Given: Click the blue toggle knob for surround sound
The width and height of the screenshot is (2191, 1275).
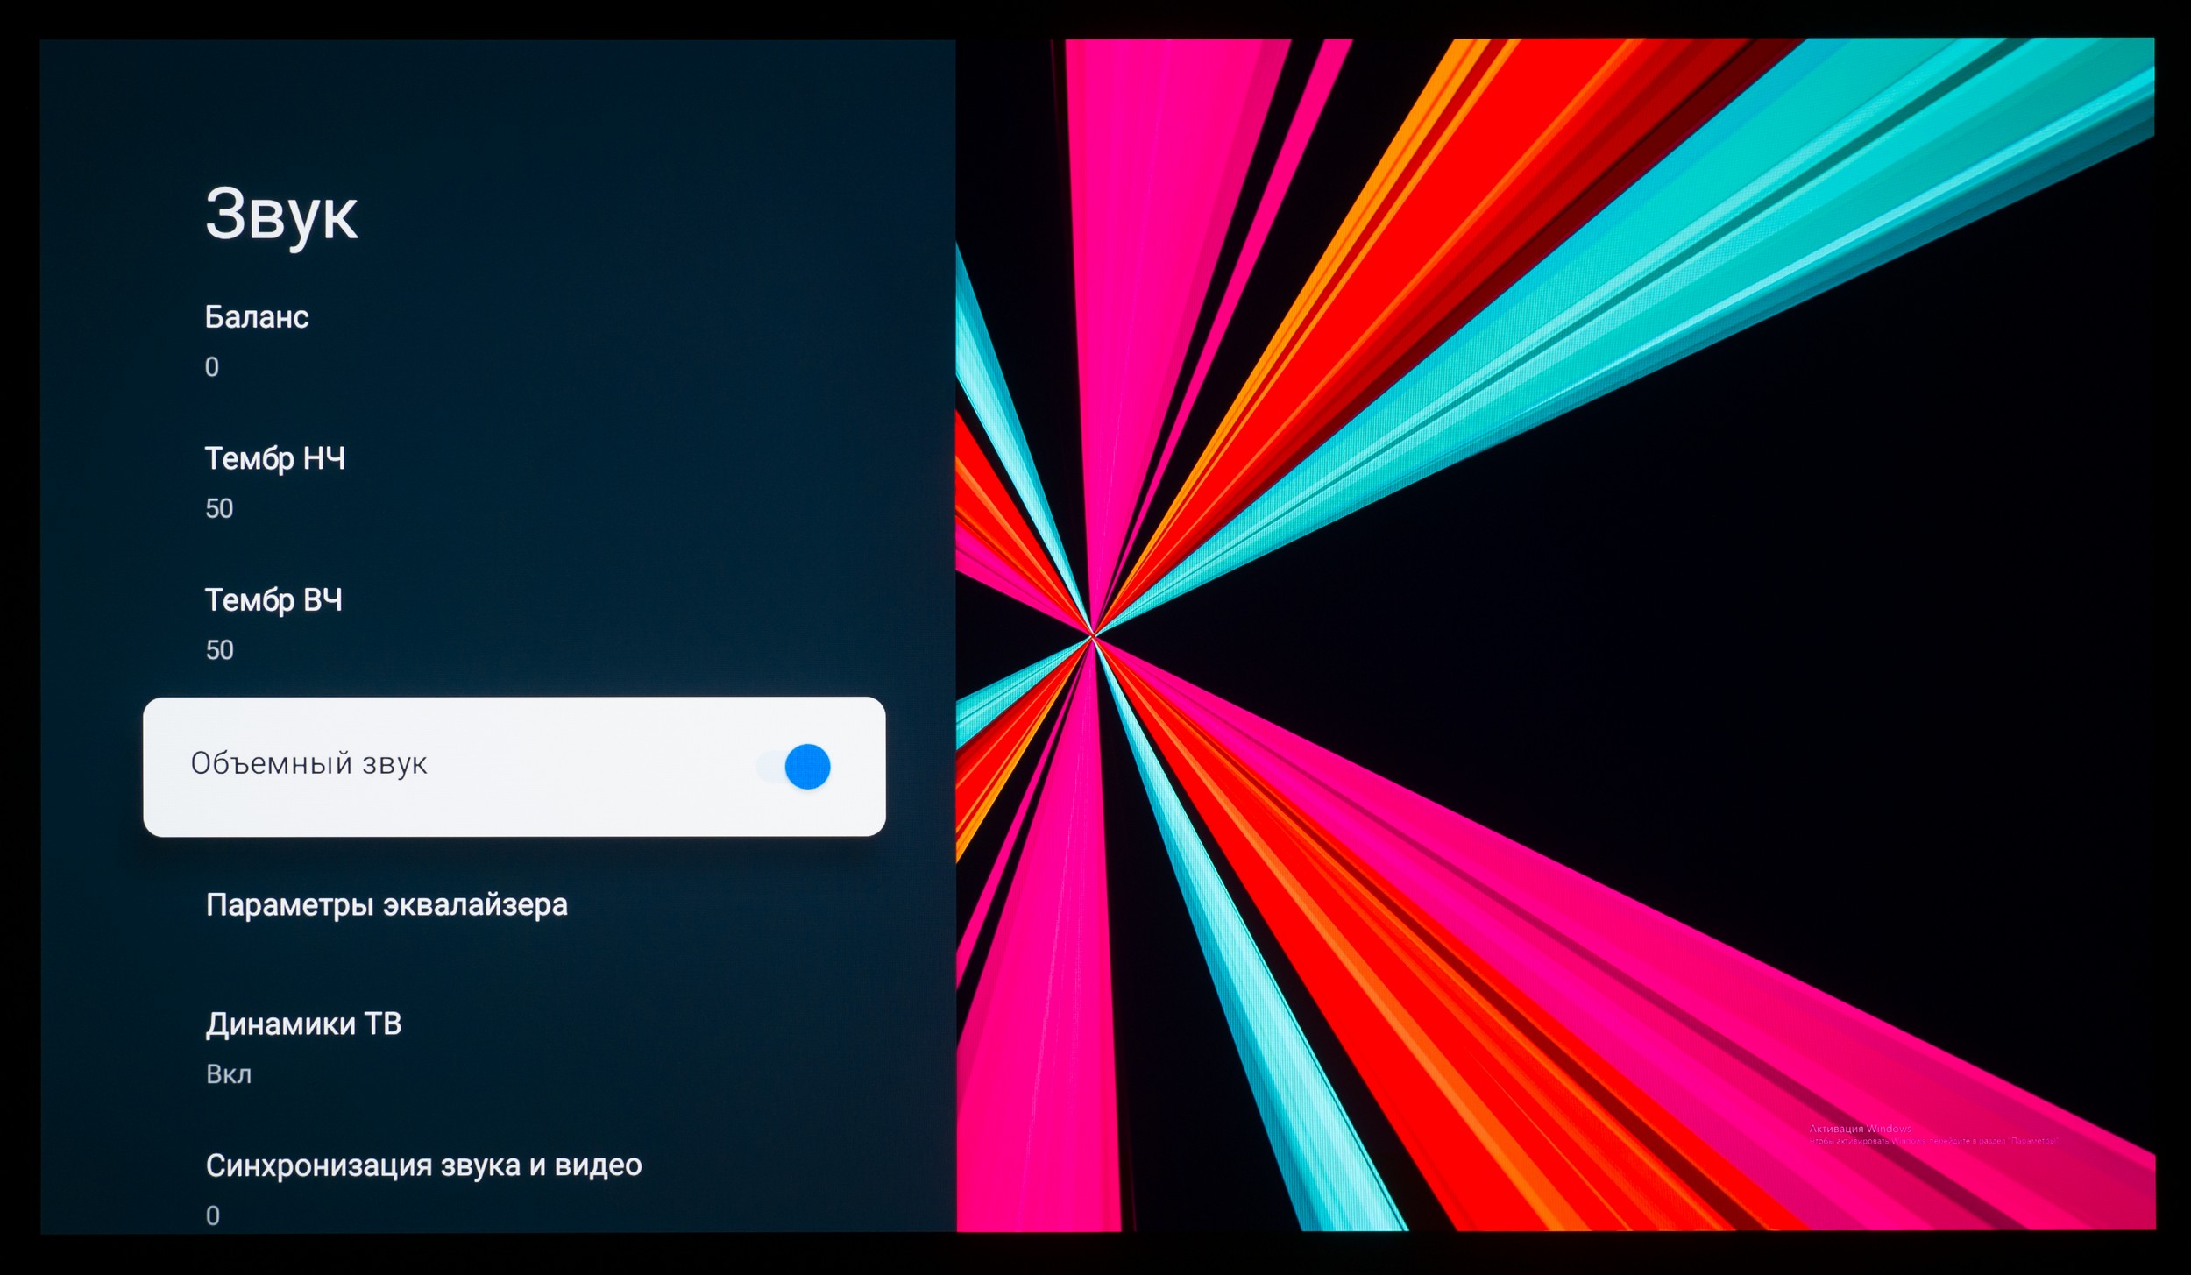Looking at the screenshot, I should pos(808,767).
